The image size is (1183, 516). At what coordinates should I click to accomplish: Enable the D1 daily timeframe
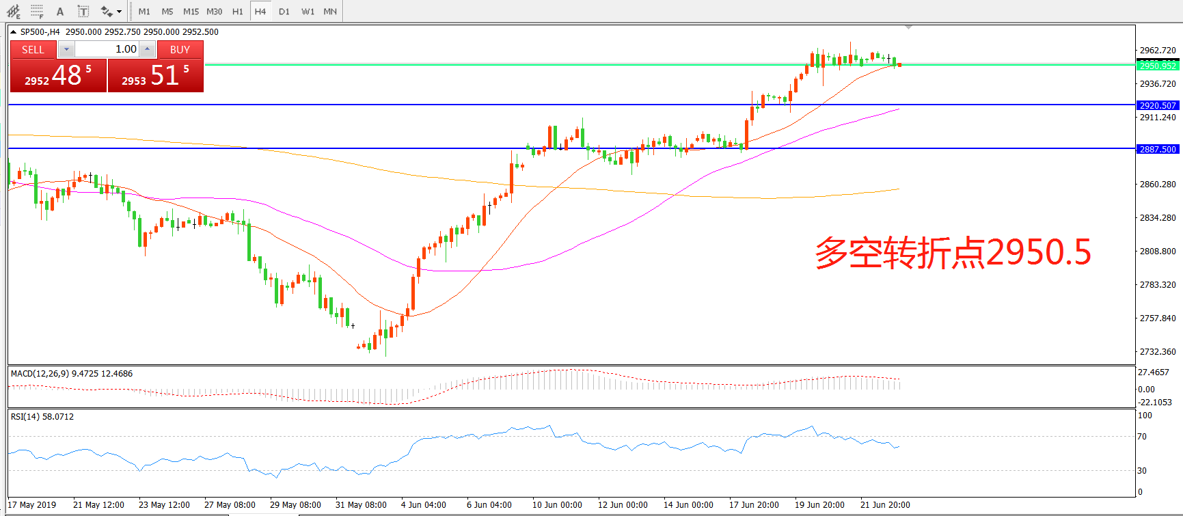[x=284, y=12]
